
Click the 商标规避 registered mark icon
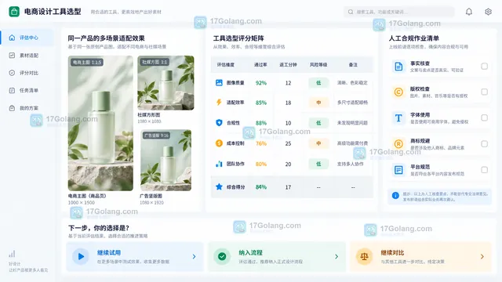pos(398,144)
